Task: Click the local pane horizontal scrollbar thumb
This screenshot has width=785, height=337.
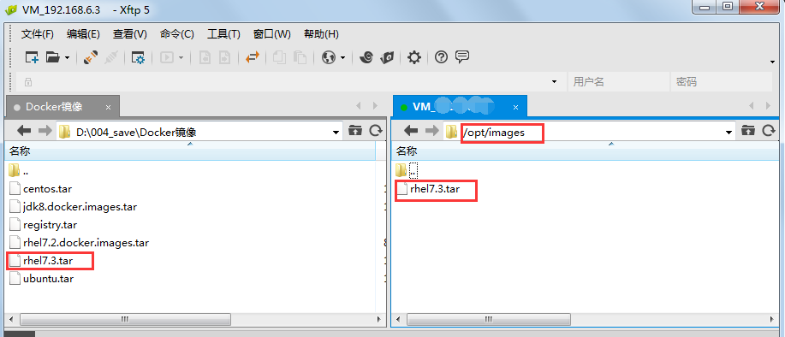Action: [125, 319]
